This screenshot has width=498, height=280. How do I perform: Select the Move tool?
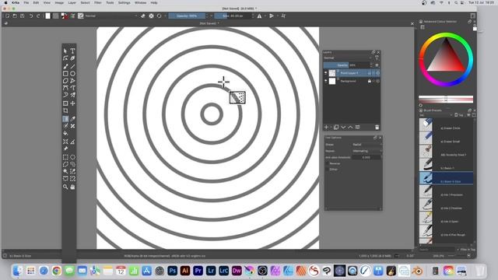72,103
